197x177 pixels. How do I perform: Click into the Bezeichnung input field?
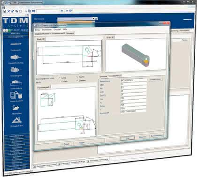134,80
